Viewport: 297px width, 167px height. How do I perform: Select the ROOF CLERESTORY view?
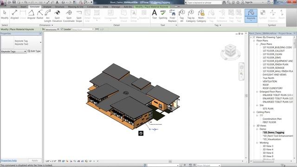click(272, 88)
